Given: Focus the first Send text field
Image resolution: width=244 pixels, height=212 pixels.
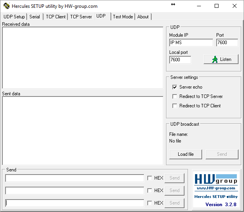Looking at the screenshot, I should click(74, 178).
